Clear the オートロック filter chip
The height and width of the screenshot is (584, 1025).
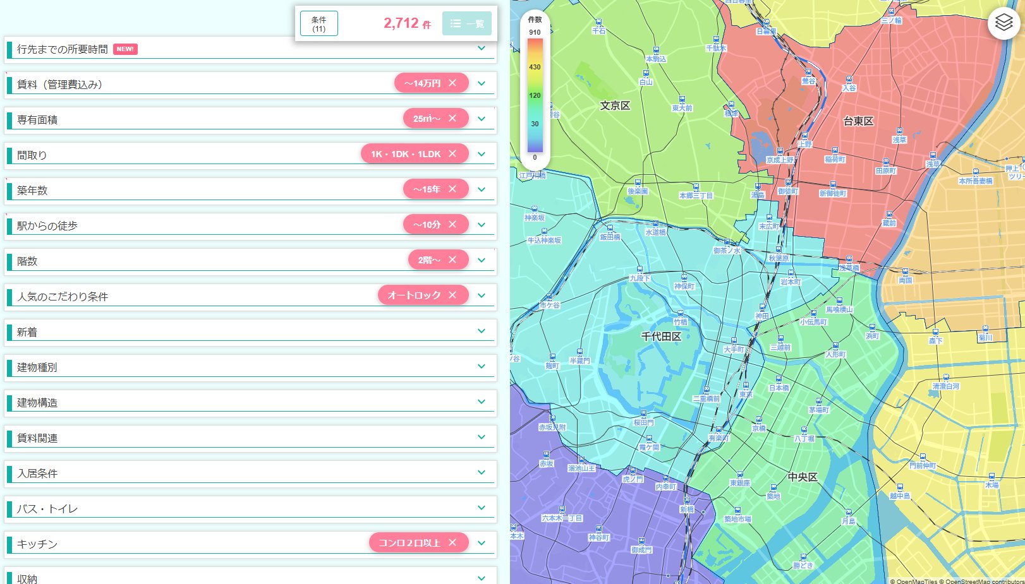(452, 295)
